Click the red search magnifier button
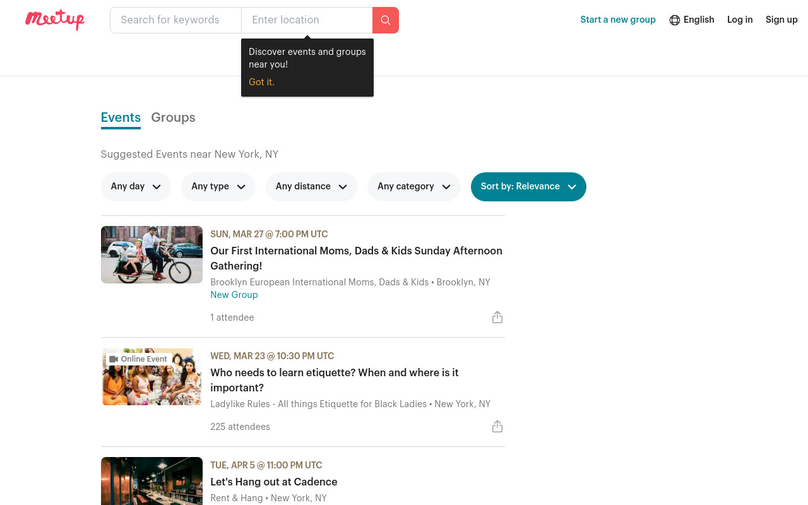Viewport: 808px width, 505px height. (x=386, y=20)
